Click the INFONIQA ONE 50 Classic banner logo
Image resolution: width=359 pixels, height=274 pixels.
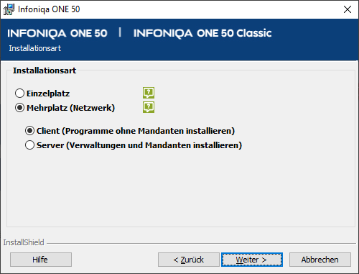pyautogui.click(x=202, y=33)
